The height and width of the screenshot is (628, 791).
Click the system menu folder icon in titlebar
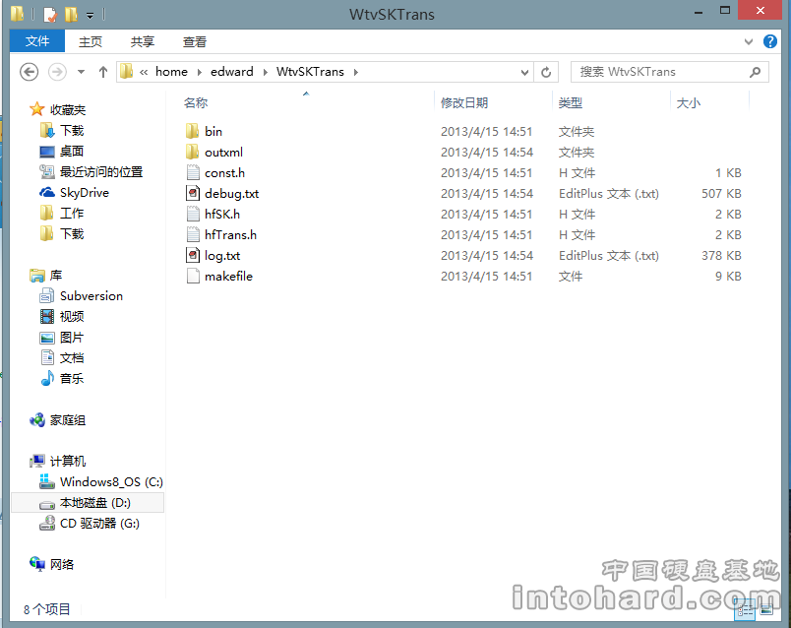(18, 14)
